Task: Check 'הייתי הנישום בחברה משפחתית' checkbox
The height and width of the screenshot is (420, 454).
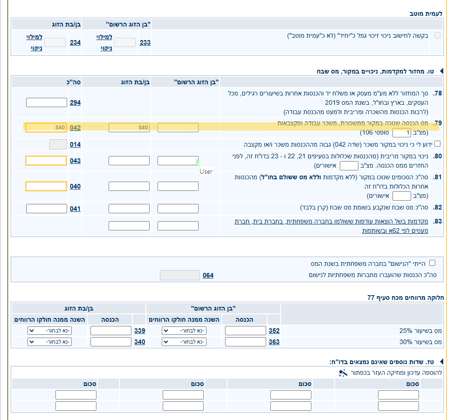Action: point(432,263)
